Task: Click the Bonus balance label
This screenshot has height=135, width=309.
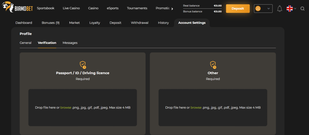Action: point(193,11)
